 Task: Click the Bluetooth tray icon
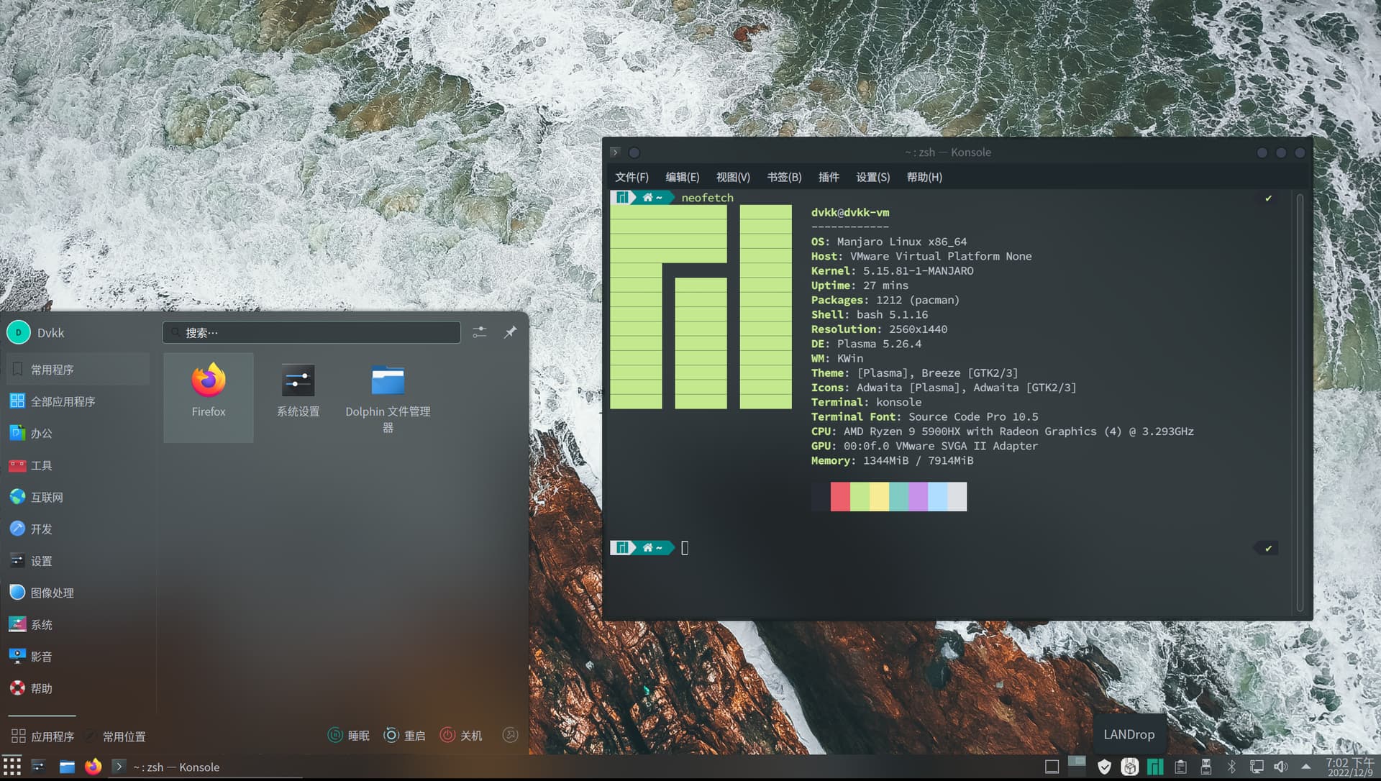coord(1231,767)
